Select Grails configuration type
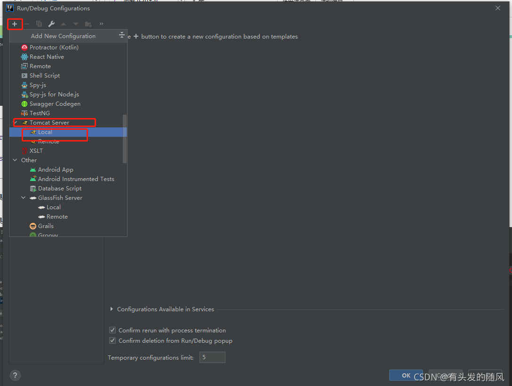The height and width of the screenshot is (386, 512). [x=68, y=226]
